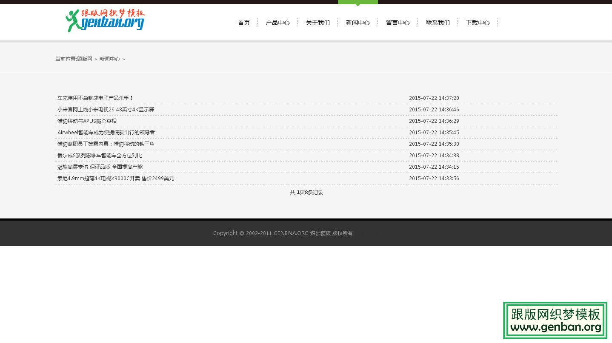Open the 小米电视2S news article
The image size is (612, 343).
point(106,109)
